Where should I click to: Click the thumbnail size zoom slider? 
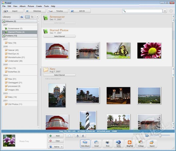tap(160, 135)
